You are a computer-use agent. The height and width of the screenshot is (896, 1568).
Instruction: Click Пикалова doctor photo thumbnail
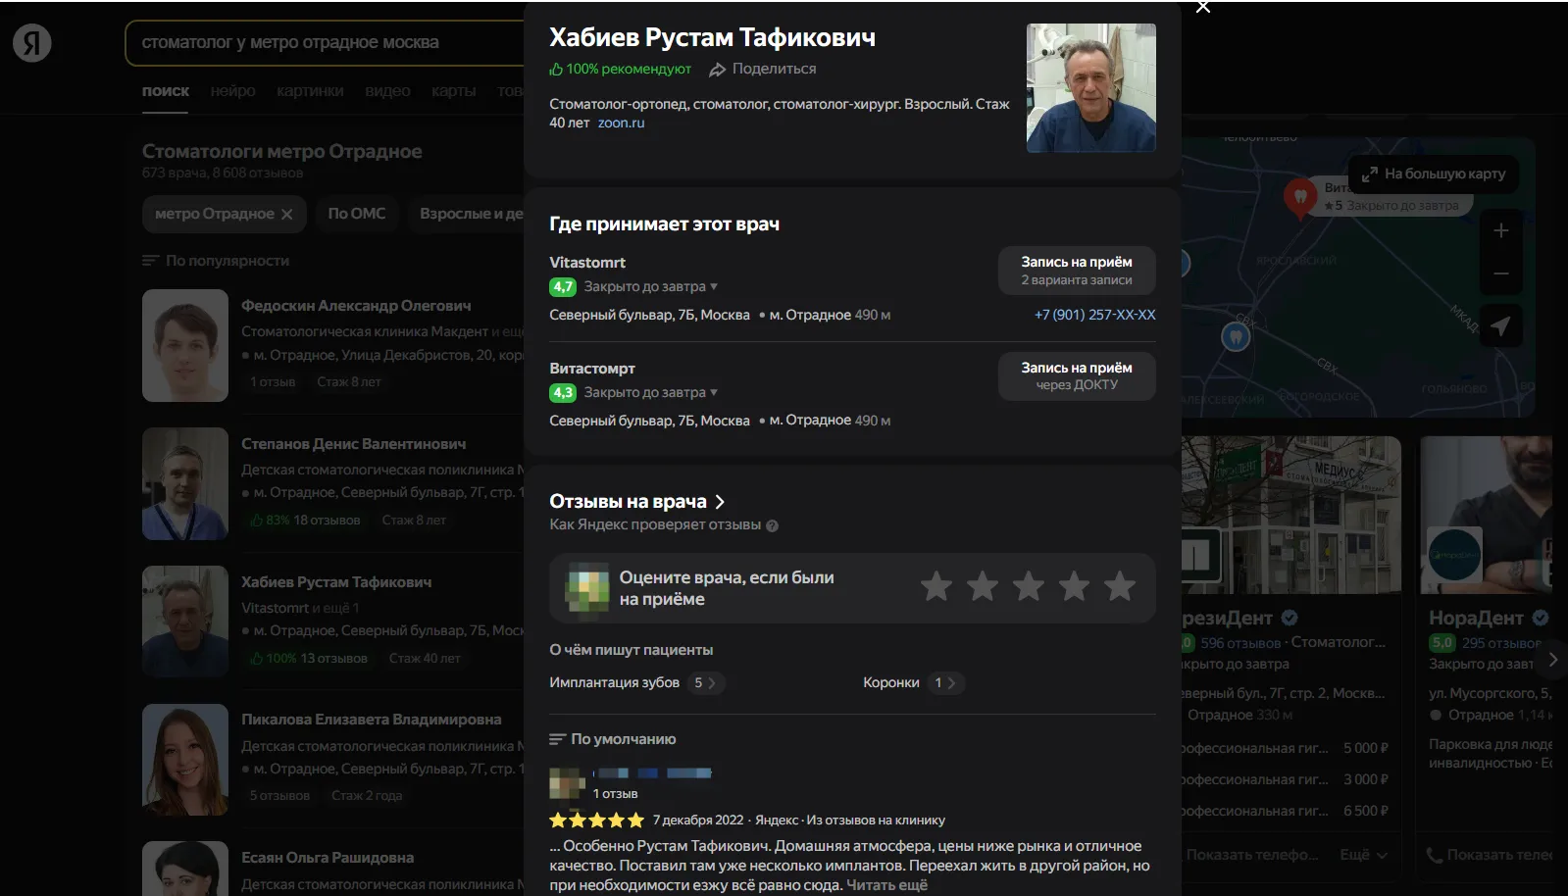coord(185,760)
